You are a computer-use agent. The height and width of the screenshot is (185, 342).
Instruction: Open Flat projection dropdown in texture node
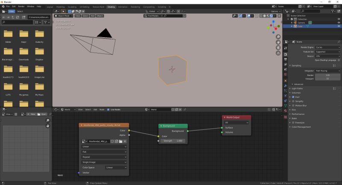104,152
